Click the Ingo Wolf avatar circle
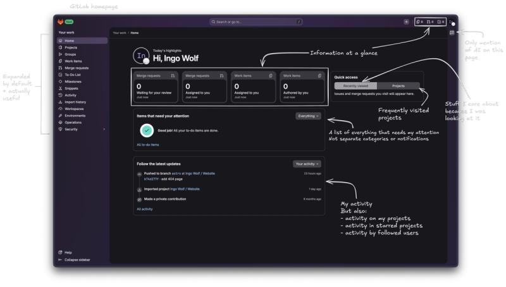The height and width of the screenshot is (287, 506). pyautogui.click(x=140, y=56)
